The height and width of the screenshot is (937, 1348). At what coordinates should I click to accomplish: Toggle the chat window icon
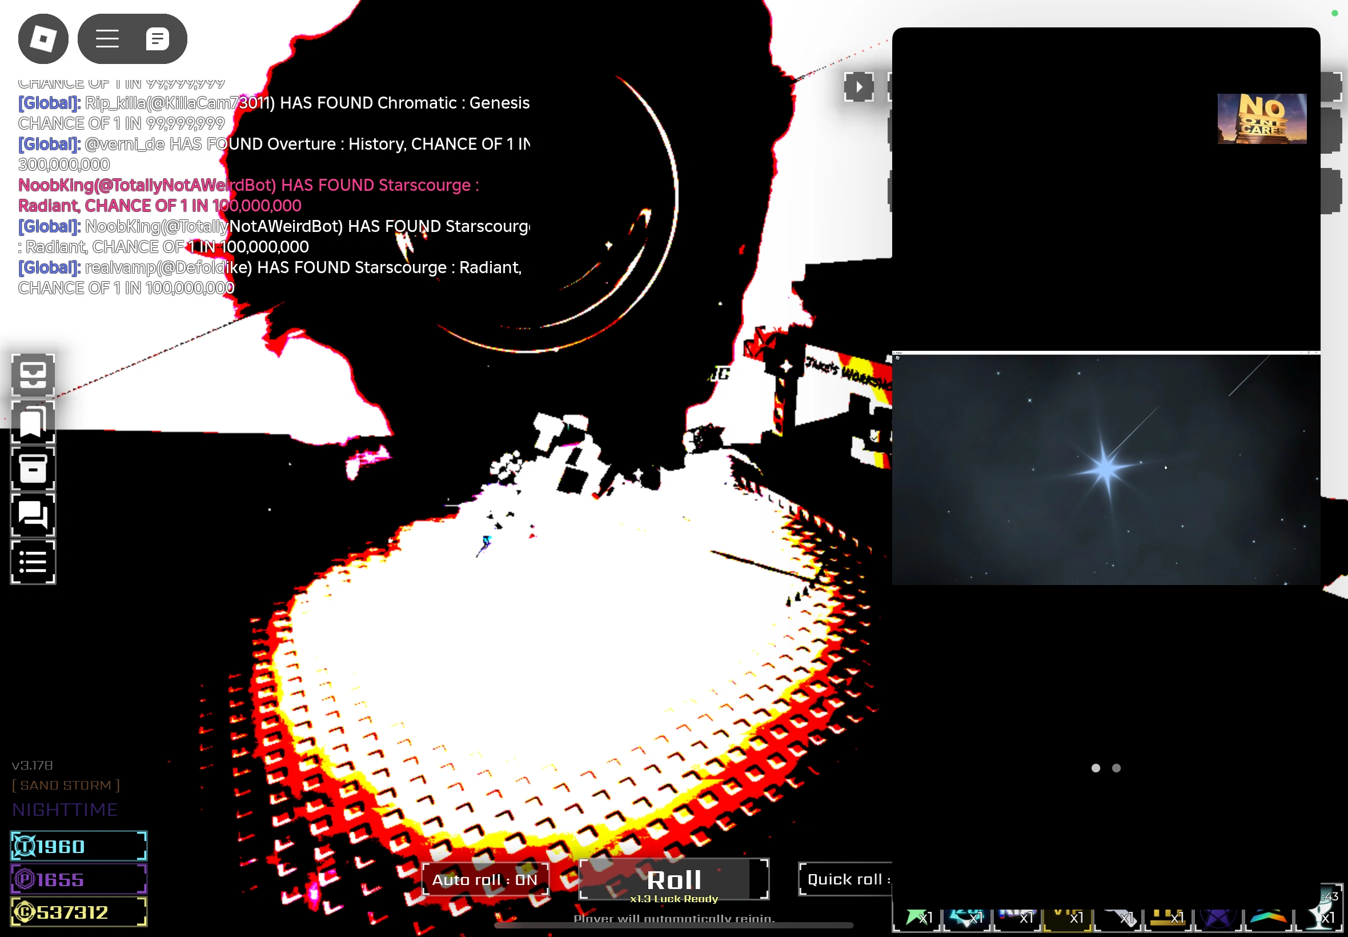point(157,39)
